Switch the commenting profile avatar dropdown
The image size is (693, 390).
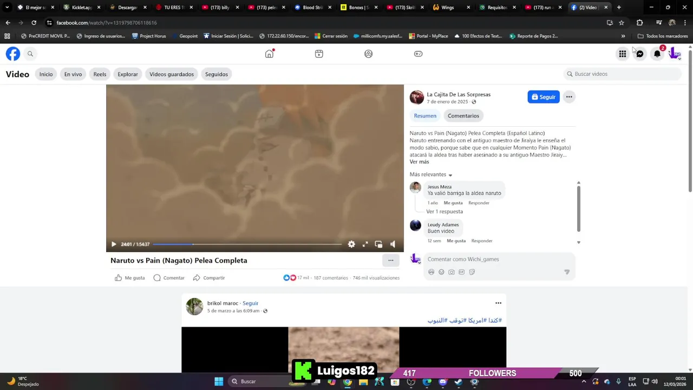tap(416, 259)
